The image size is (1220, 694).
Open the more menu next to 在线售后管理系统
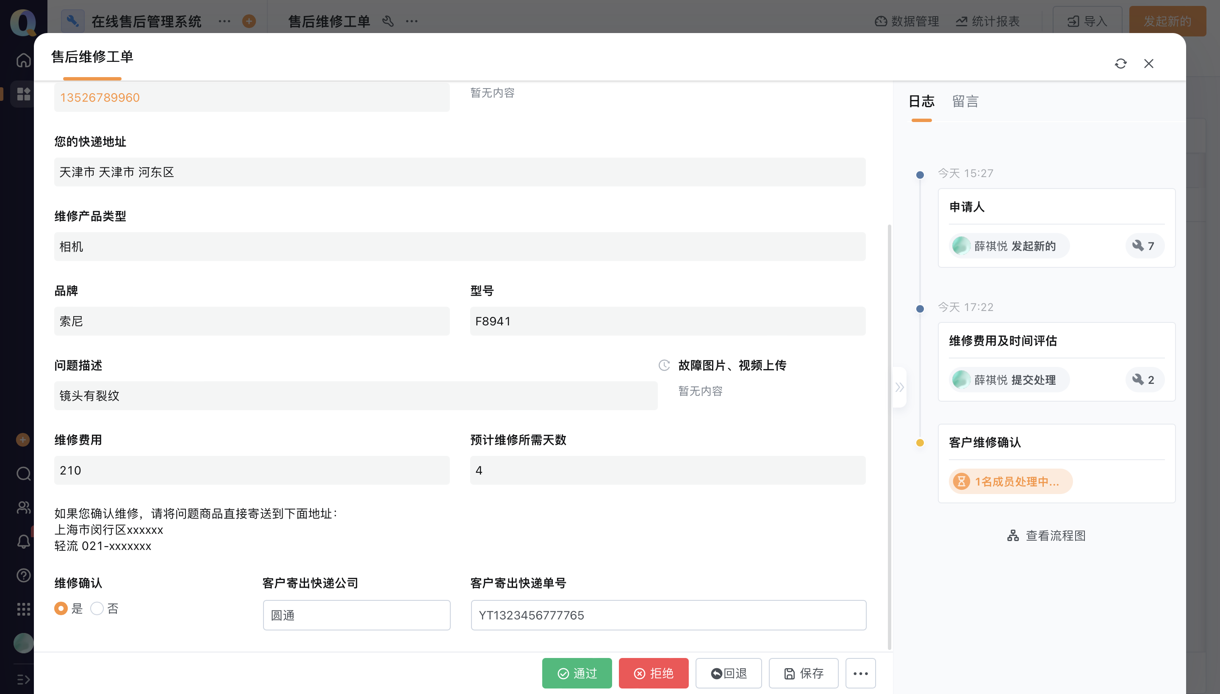(x=225, y=21)
